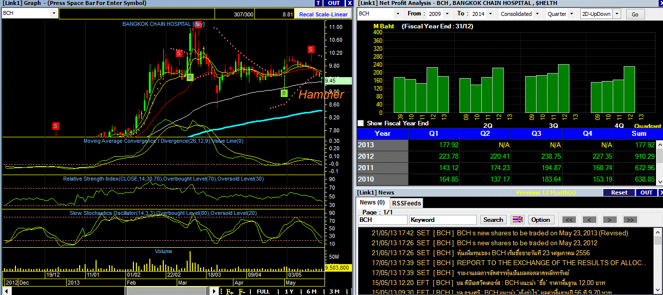
Task: Click the Sum column header
Action: click(638, 133)
